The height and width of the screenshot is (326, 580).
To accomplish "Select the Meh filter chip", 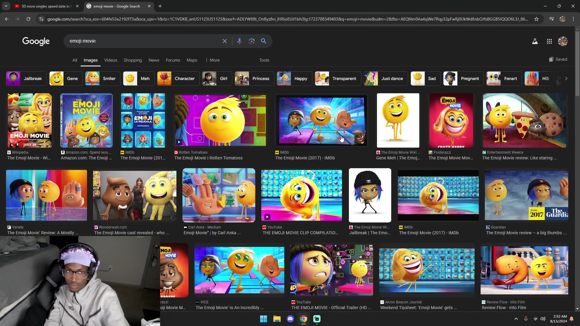I will click(x=138, y=78).
